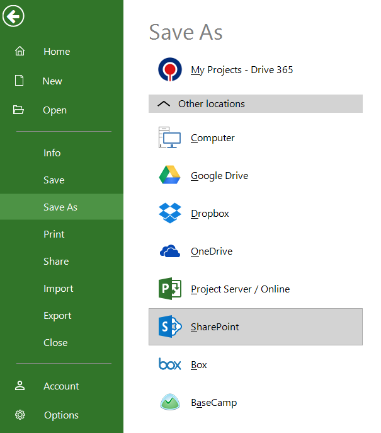Viewport: 381px width, 433px height.
Task: Choose the SharePoint label
Action: [x=215, y=327]
